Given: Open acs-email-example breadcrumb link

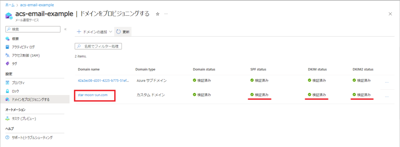Looking at the screenshot, I should pyautogui.click(x=37, y=5).
